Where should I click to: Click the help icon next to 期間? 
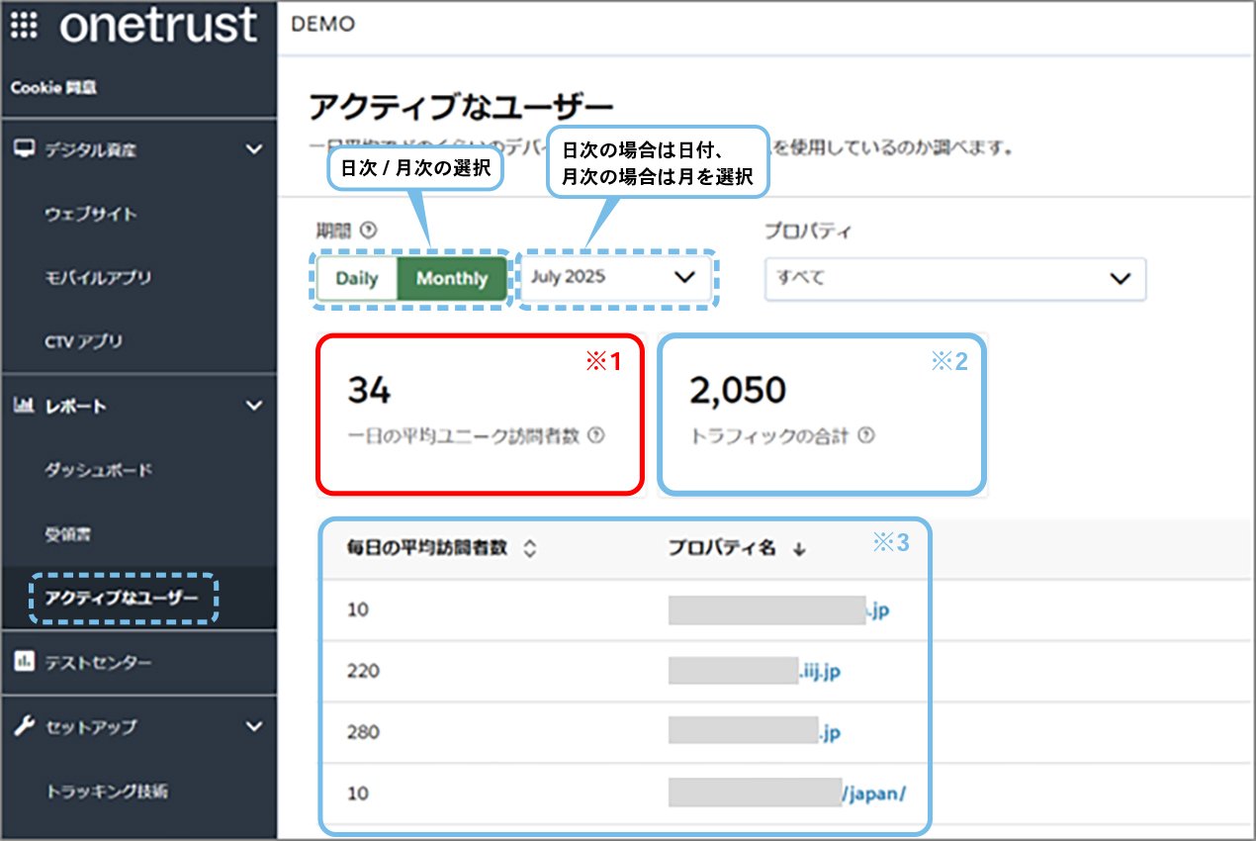coord(369,231)
